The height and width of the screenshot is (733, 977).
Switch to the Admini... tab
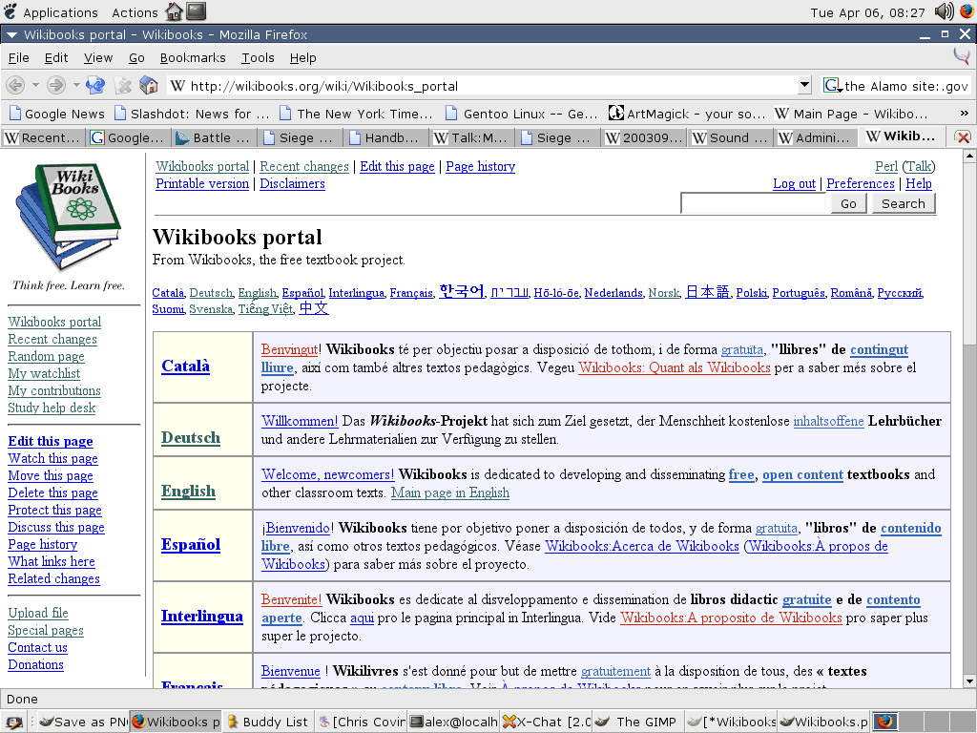coord(816,137)
